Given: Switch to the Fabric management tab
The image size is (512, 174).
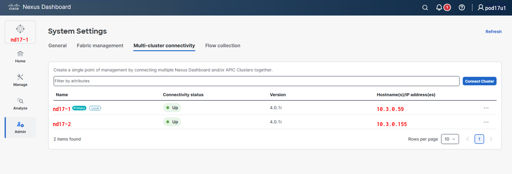Looking at the screenshot, I should point(100,46).
